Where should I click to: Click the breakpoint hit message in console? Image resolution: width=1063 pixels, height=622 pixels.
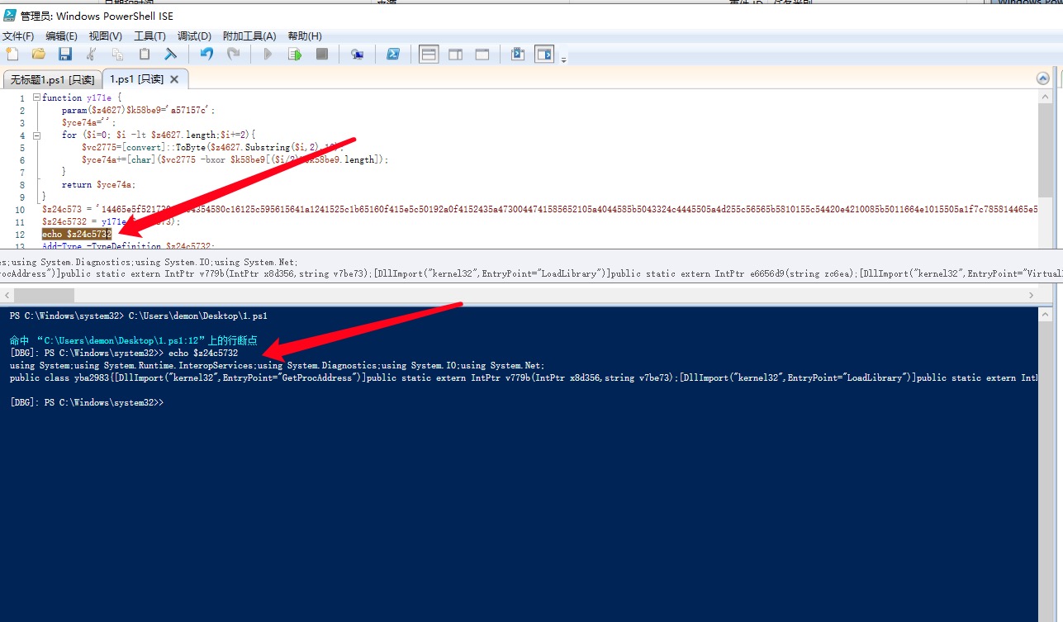(x=133, y=340)
